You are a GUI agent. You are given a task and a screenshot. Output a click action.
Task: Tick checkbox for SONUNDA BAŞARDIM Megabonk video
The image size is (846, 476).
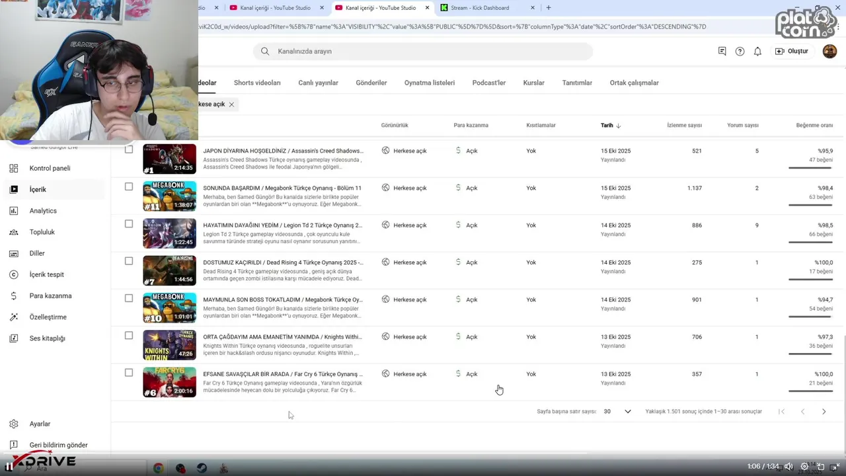(129, 186)
